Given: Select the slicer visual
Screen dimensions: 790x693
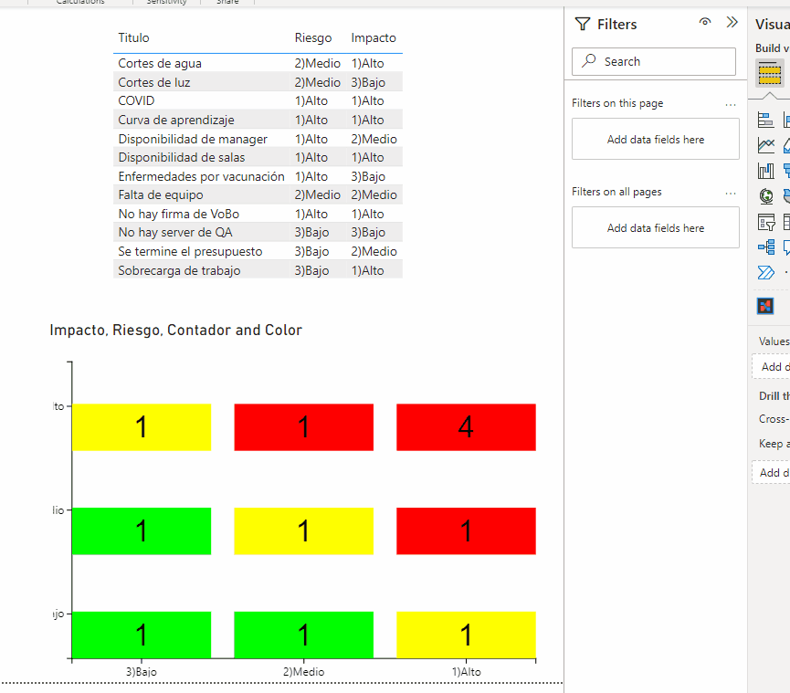Looking at the screenshot, I should click(765, 221).
